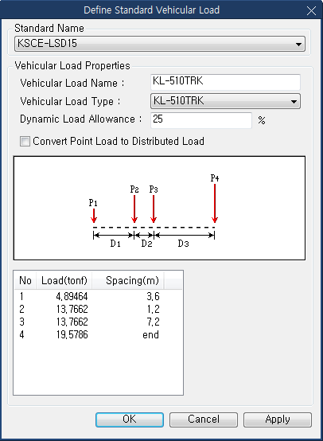Image resolution: width=323 pixels, height=441 pixels.
Task: Click the Cancel button
Action: pos(204,420)
